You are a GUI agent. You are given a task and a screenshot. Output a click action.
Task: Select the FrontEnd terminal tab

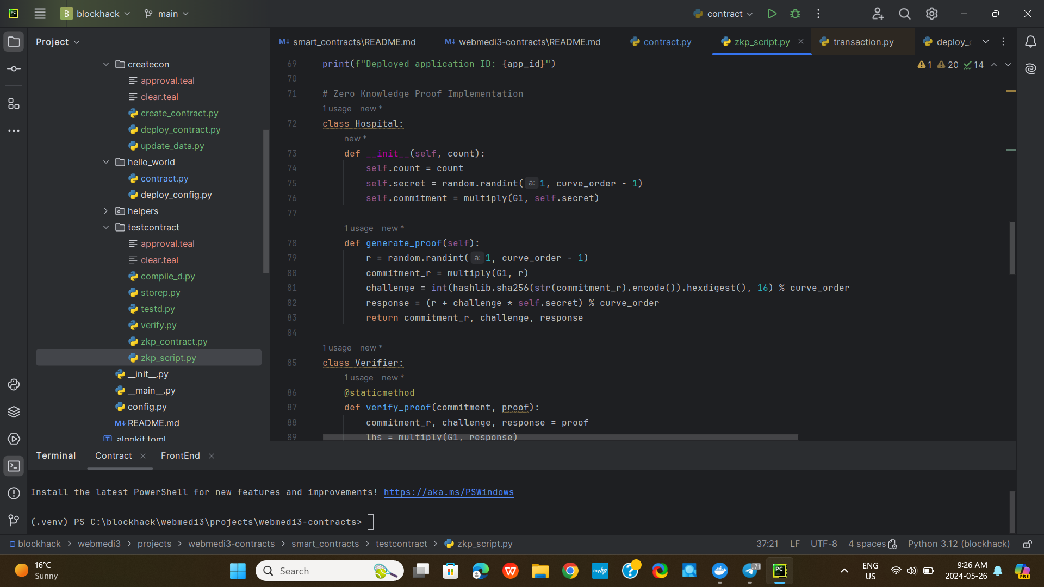pyautogui.click(x=180, y=456)
